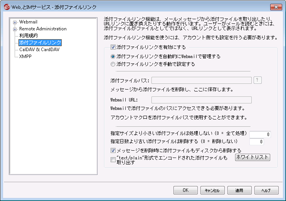
Task: Open the ホワイトリスト button
Action: pyautogui.click(x=252, y=158)
